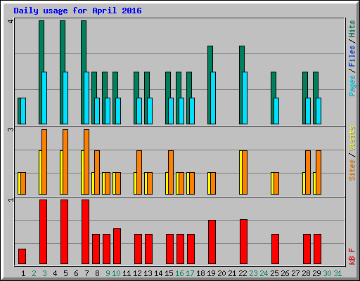This screenshot has height=281, width=360.
Task: Select green day label 2 on x-axis
Action: click(x=34, y=273)
